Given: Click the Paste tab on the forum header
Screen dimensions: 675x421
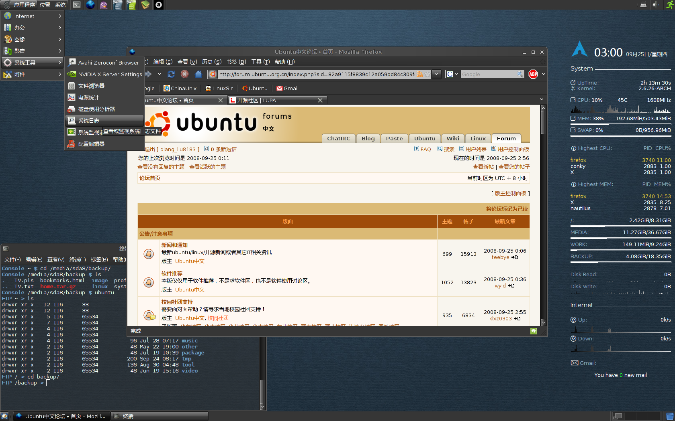Looking at the screenshot, I should pyautogui.click(x=394, y=138).
